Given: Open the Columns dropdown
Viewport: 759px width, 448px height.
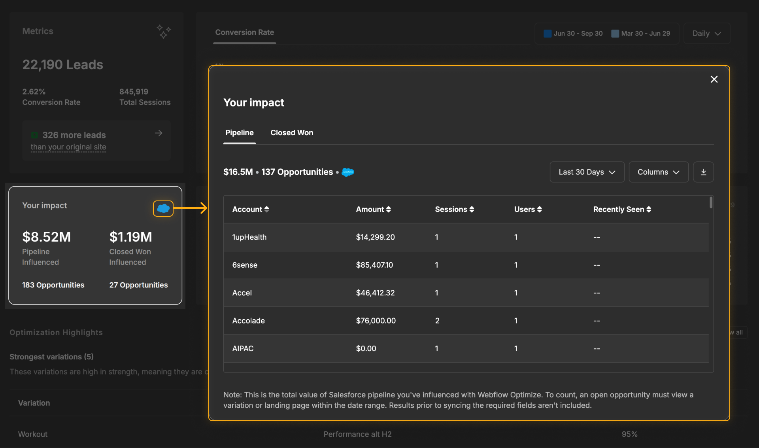Looking at the screenshot, I should (x=659, y=172).
